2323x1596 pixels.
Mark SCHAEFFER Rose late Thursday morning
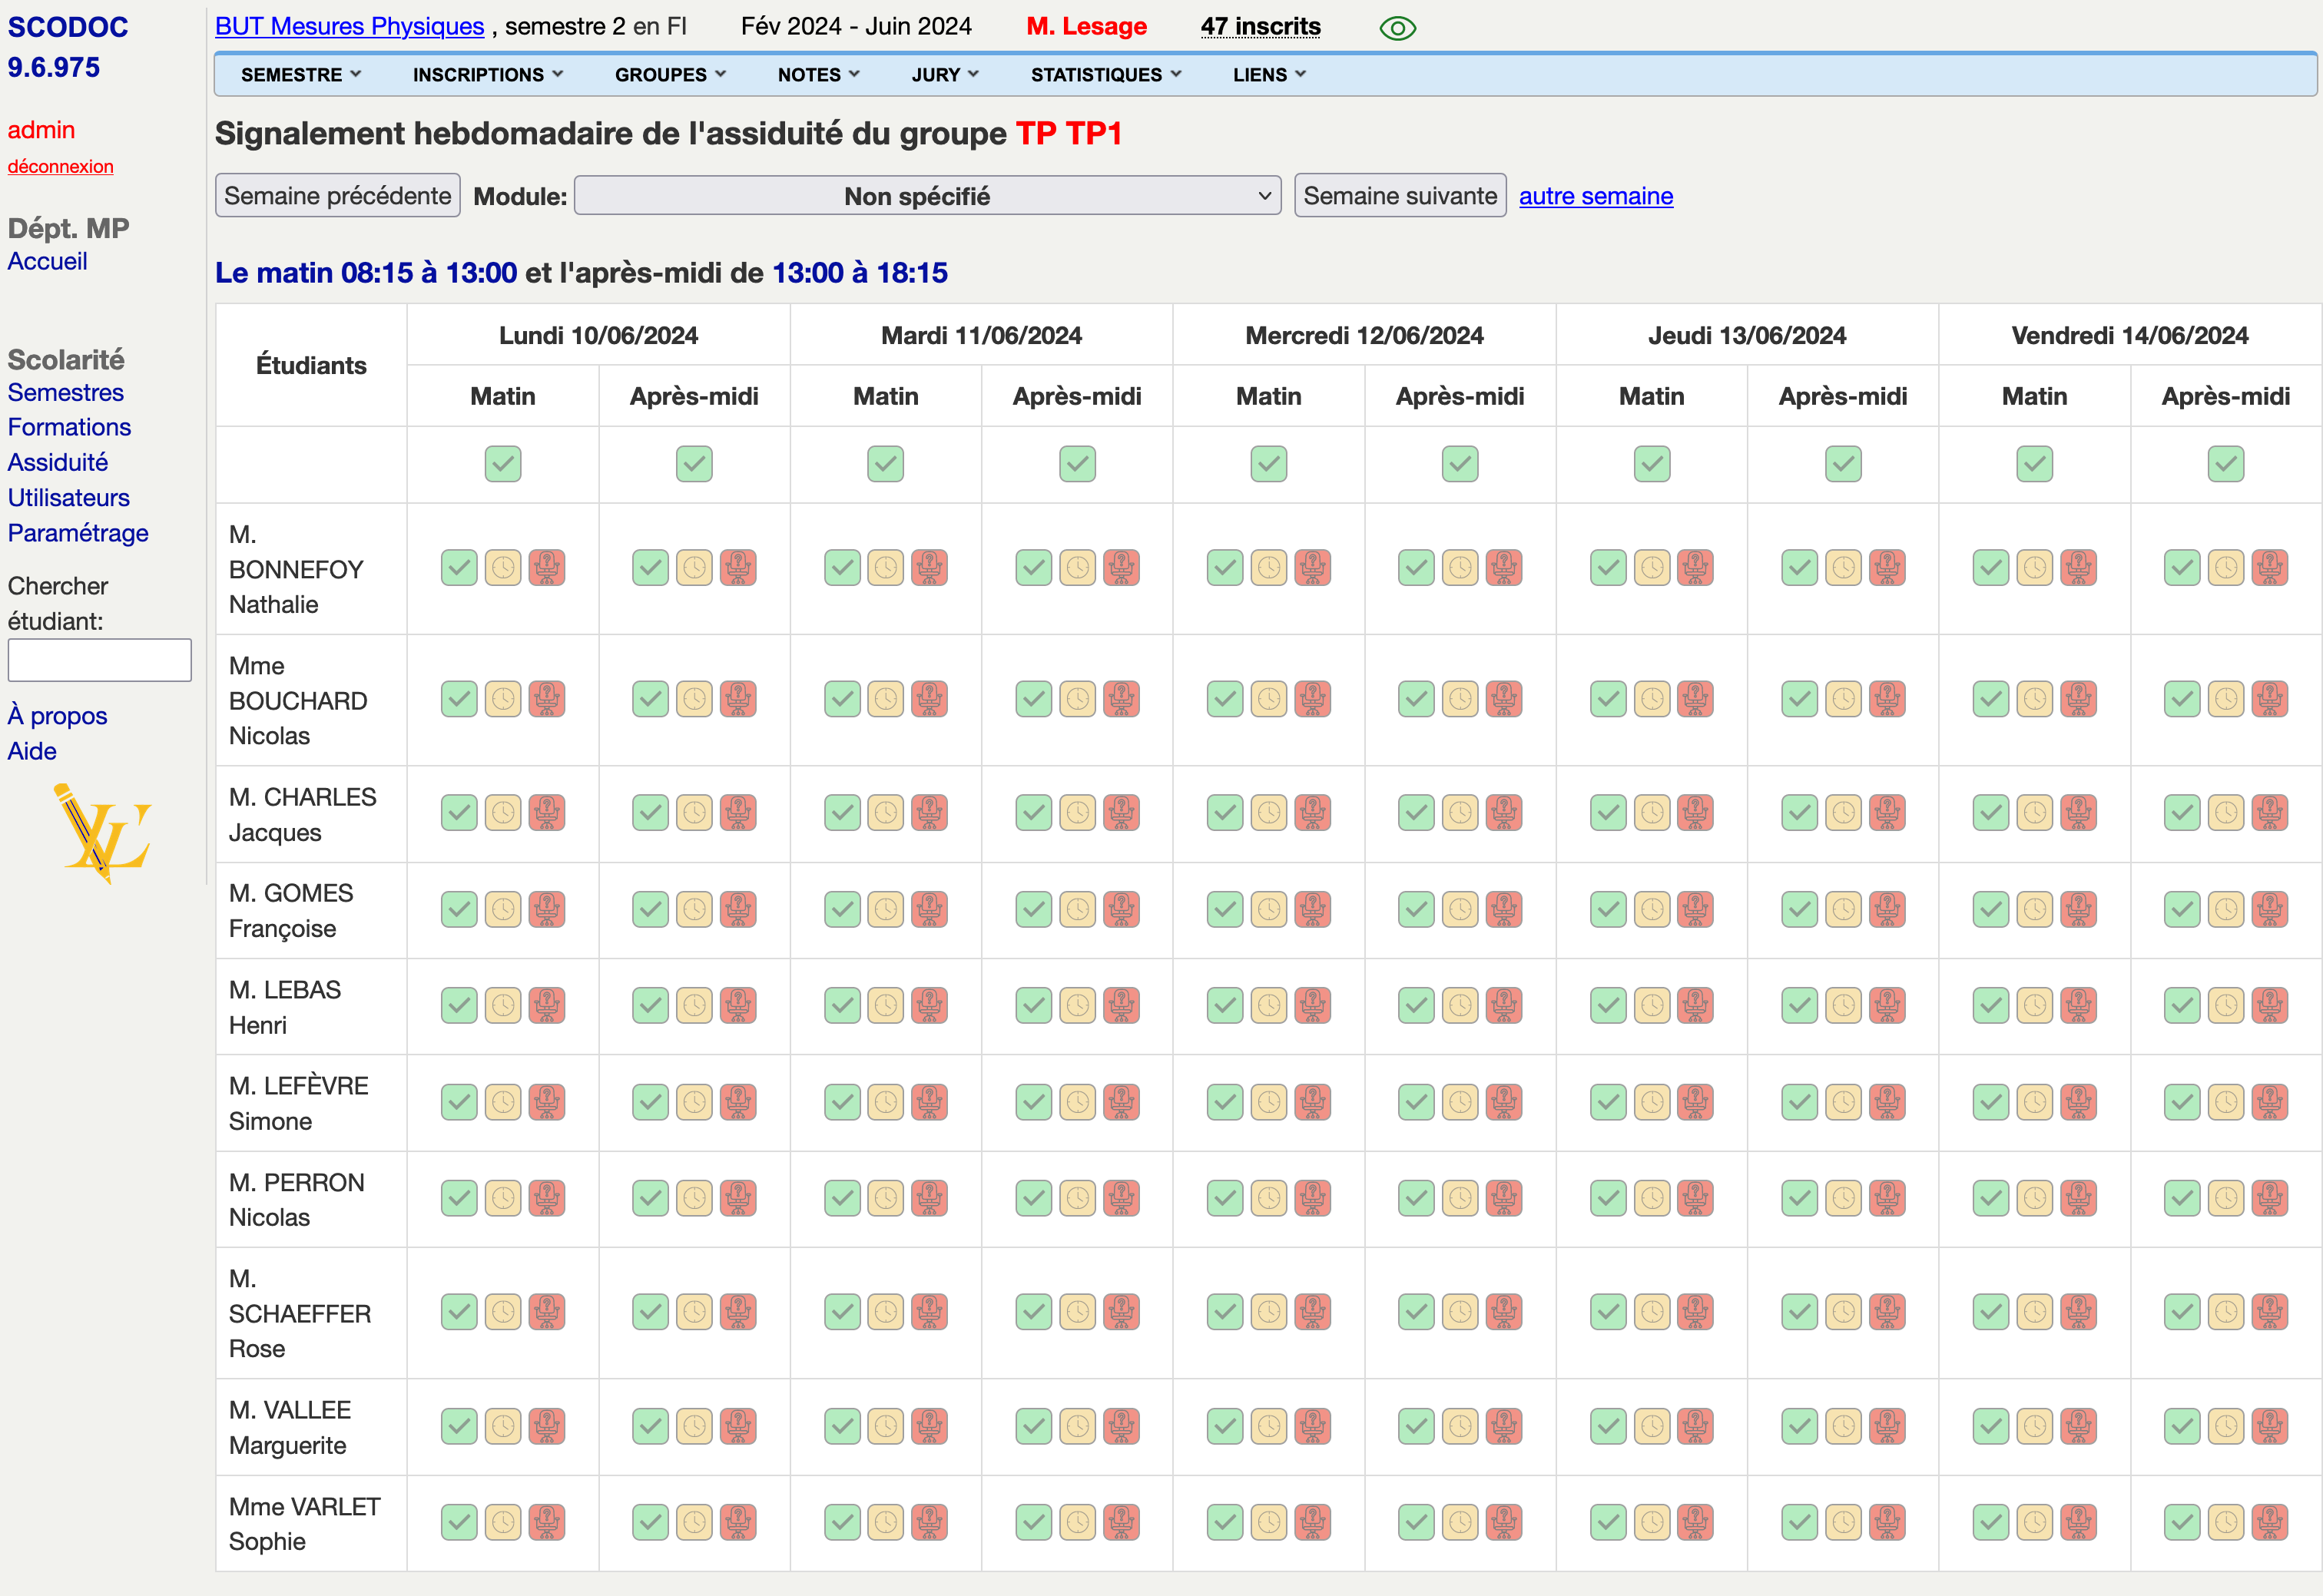(1652, 1311)
